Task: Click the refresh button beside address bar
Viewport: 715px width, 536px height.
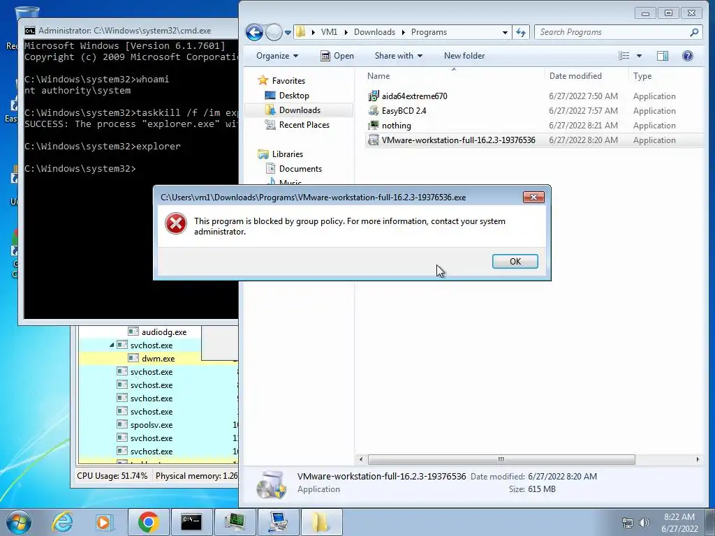Action: [521, 32]
